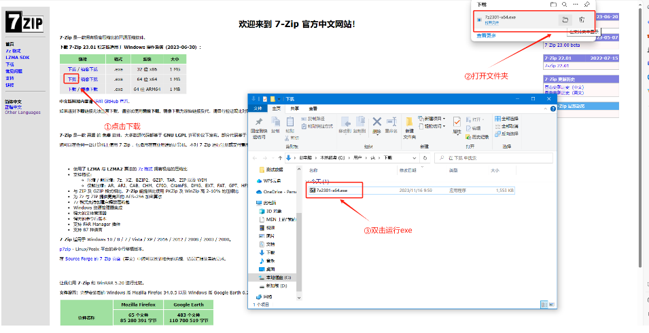Collapse the 今天 (1) group
649x333 pixels.
pyautogui.click(x=307, y=181)
